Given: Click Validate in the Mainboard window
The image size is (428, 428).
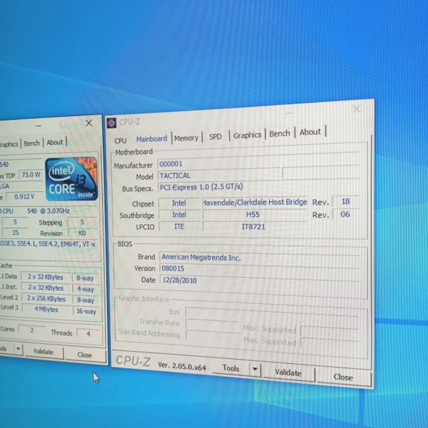Looking at the screenshot, I should click(288, 372).
